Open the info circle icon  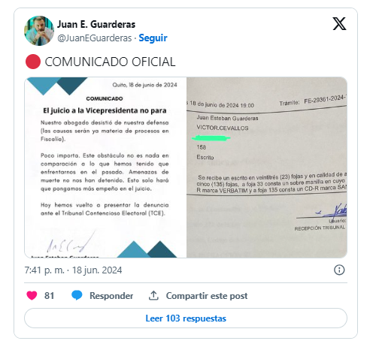339,270
